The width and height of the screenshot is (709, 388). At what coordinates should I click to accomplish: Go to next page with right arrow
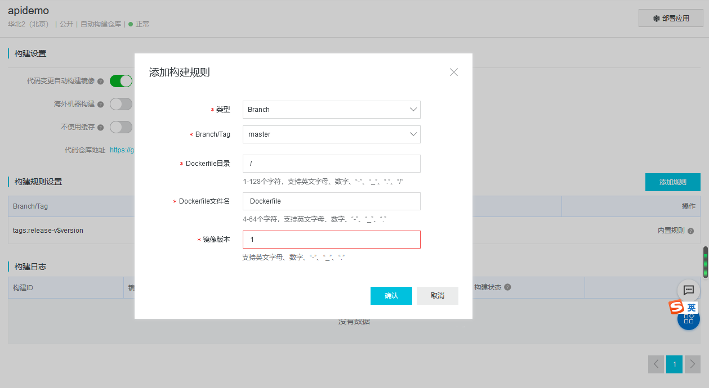coord(693,364)
